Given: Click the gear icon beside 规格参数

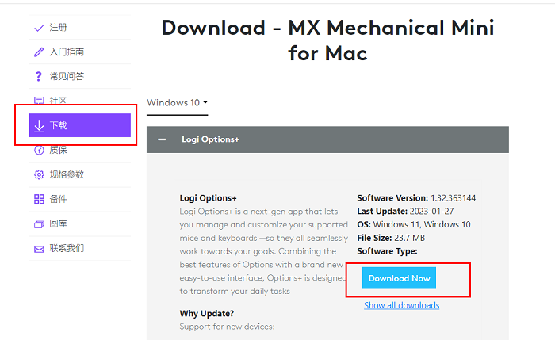Looking at the screenshot, I should click(x=39, y=174).
